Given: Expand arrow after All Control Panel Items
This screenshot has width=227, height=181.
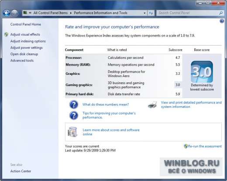Looking at the screenshot, I should coord(71,13).
